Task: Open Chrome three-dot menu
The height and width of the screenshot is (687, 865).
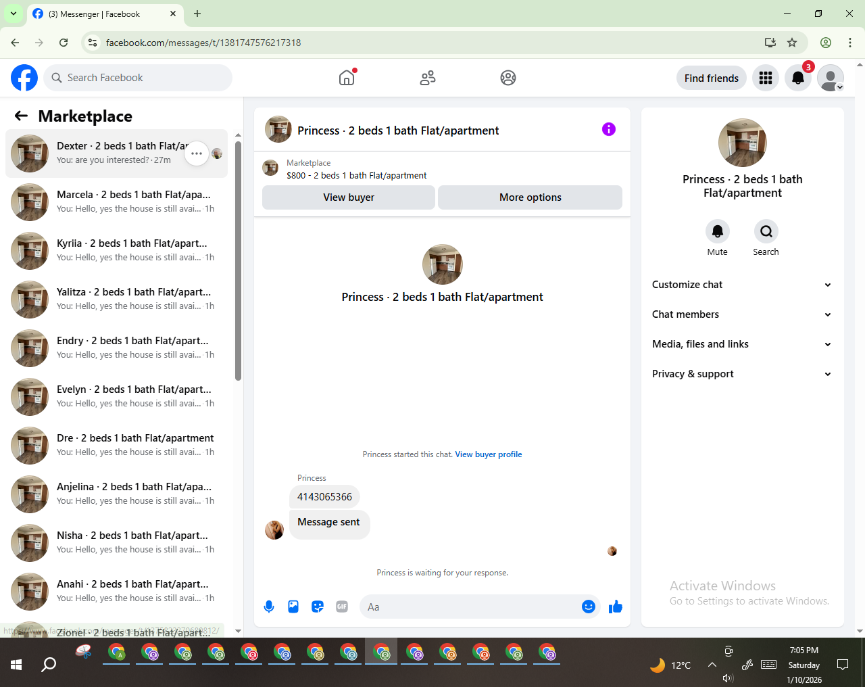Action: tap(850, 43)
